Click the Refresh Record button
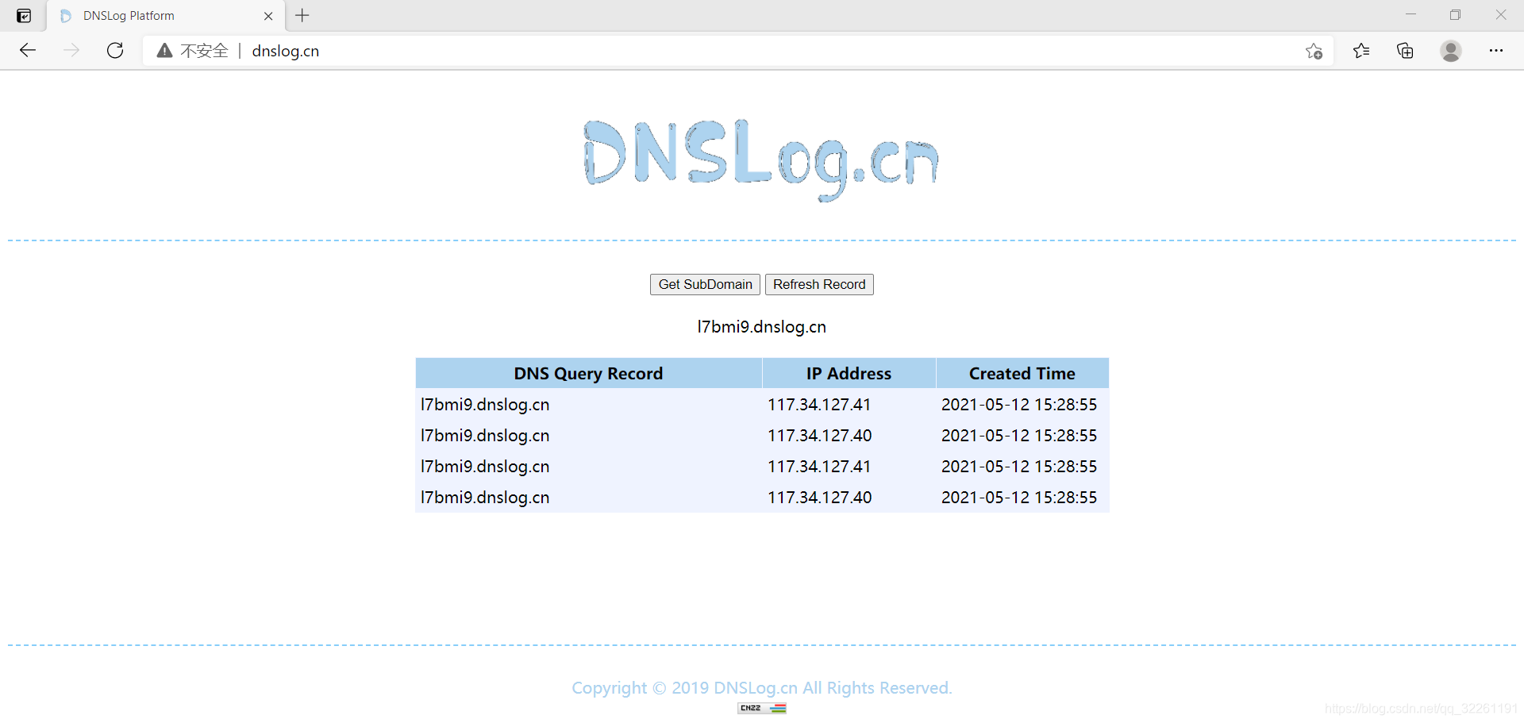This screenshot has width=1524, height=723. point(819,284)
